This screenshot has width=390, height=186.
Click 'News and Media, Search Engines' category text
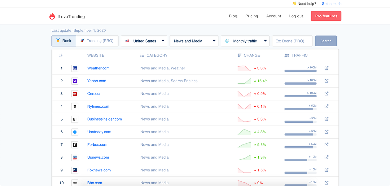(169, 81)
